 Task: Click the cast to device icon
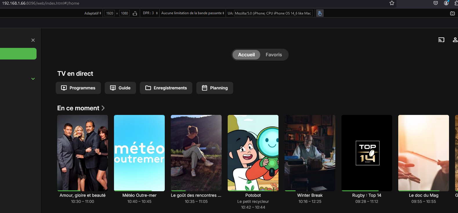[x=441, y=40]
